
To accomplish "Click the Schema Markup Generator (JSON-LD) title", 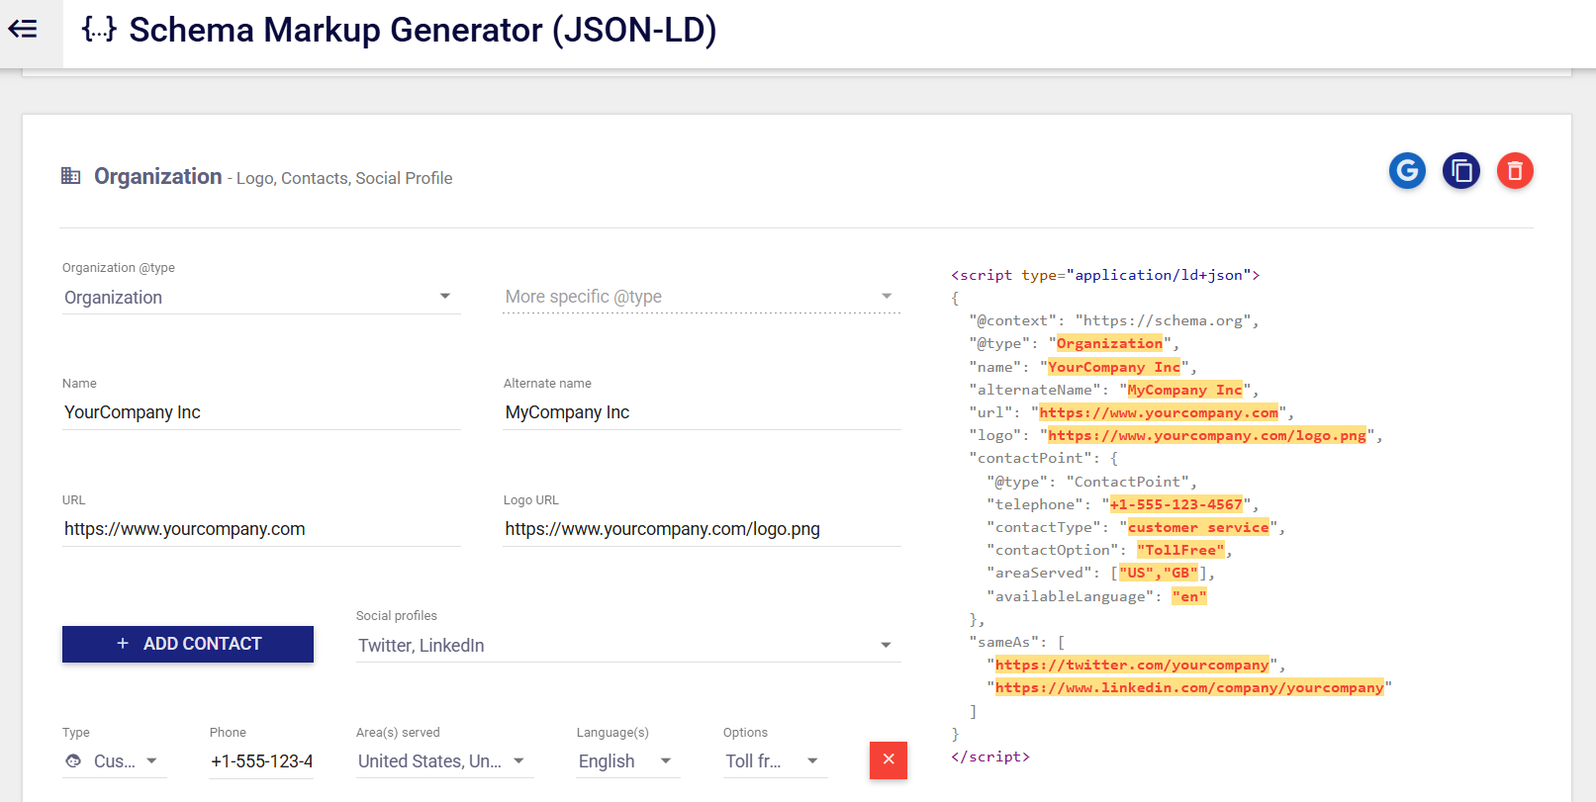I will [x=422, y=30].
